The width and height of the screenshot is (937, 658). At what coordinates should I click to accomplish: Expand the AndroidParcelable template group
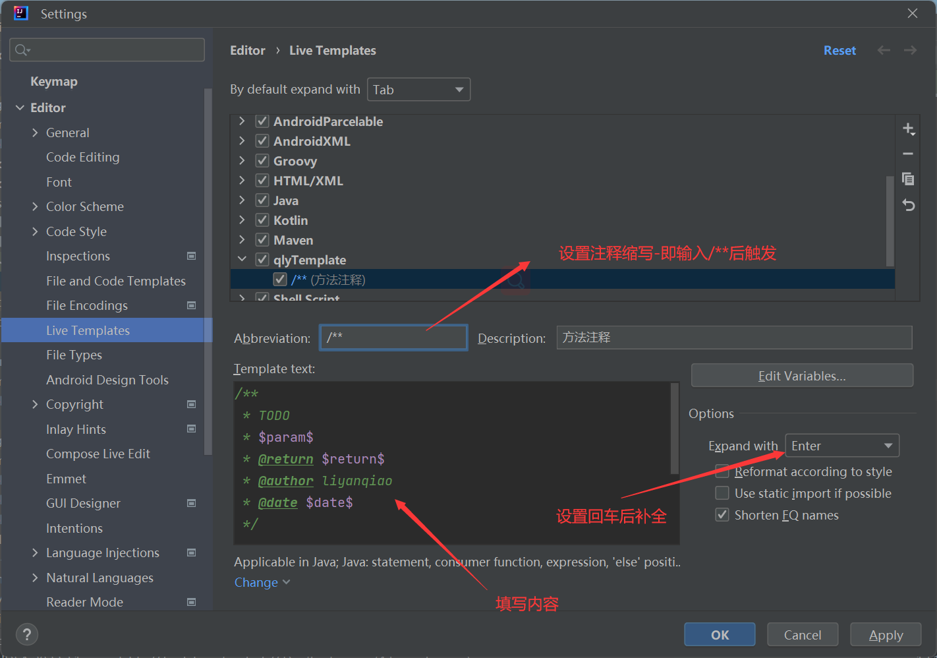242,121
